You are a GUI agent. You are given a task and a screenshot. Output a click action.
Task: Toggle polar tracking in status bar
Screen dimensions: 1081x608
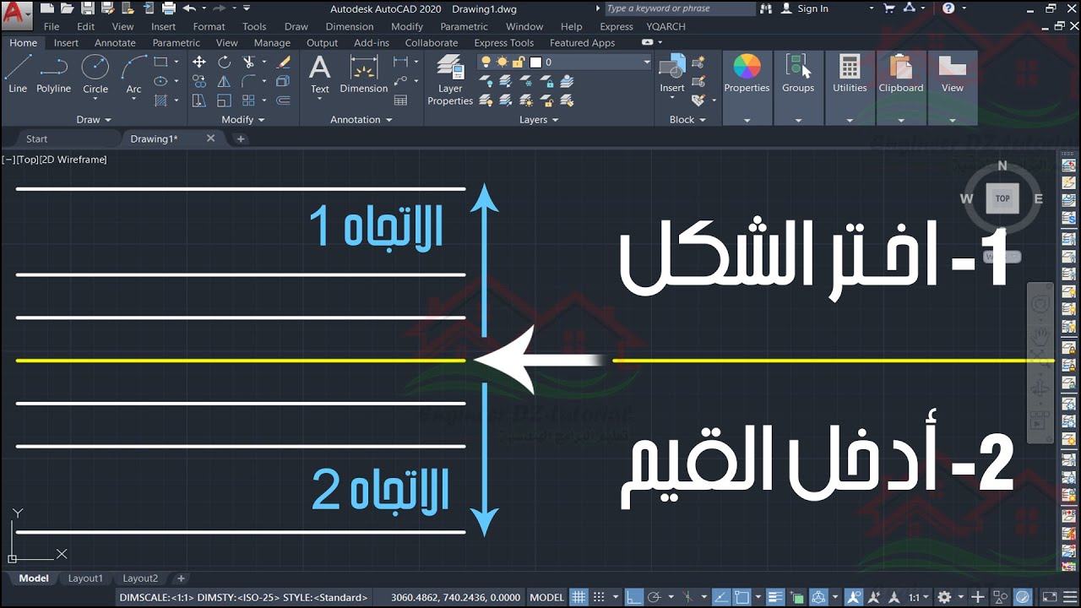[655, 597]
